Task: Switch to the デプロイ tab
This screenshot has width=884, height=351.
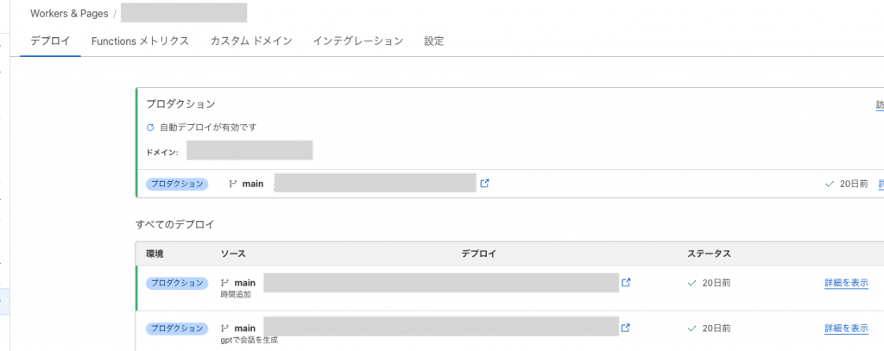Action: (x=50, y=41)
